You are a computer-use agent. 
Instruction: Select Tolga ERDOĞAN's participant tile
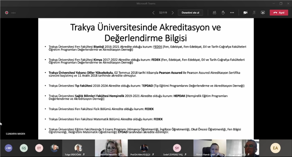[x=78, y=148]
